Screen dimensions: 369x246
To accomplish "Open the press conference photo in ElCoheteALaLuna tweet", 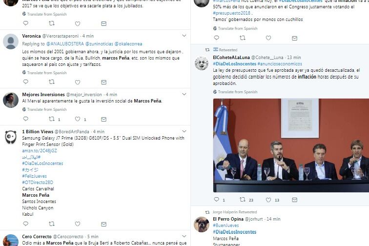I will (291, 145).
